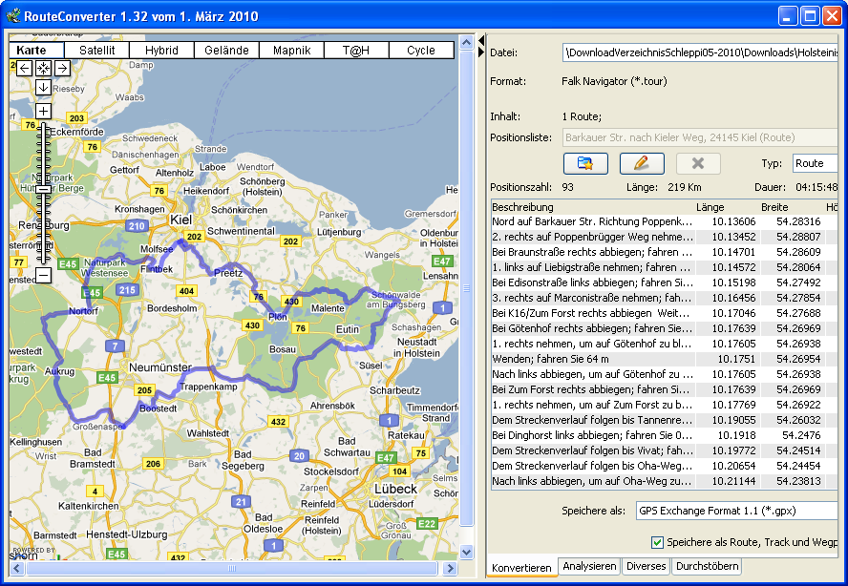This screenshot has height=586, width=848.
Task: Click the map zoom level slider handle
Action: 43,189
